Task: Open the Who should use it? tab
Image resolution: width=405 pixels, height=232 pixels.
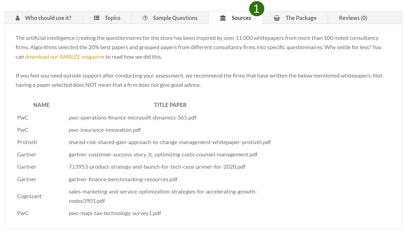Action: pos(44,18)
